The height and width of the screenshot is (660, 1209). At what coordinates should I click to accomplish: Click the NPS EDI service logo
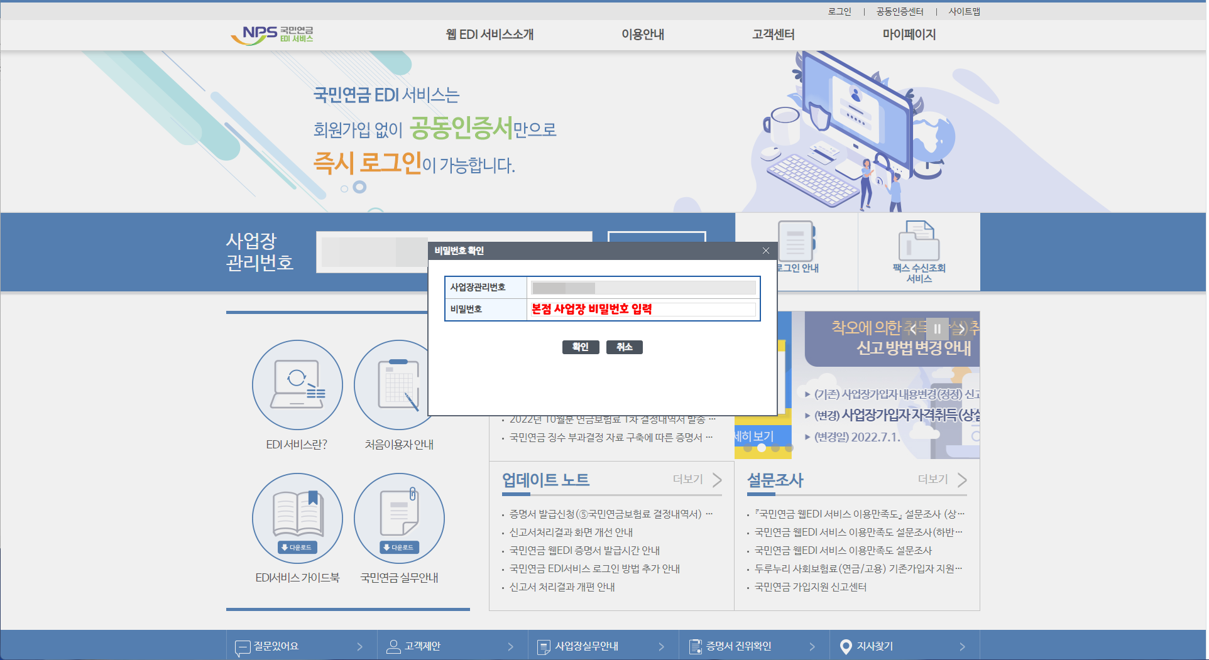click(271, 35)
